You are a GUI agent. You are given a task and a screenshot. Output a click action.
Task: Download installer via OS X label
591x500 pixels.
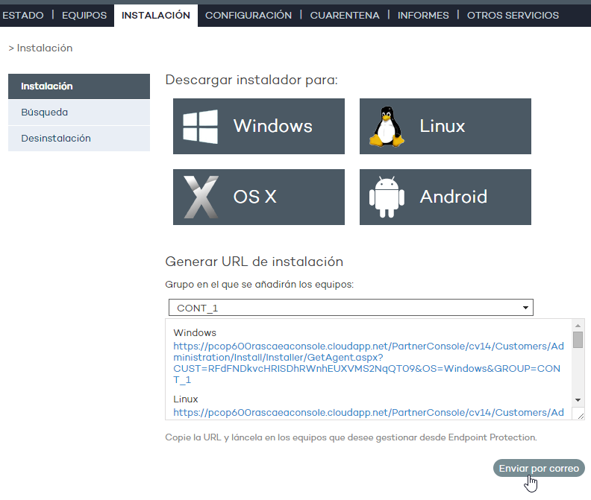click(254, 197)
